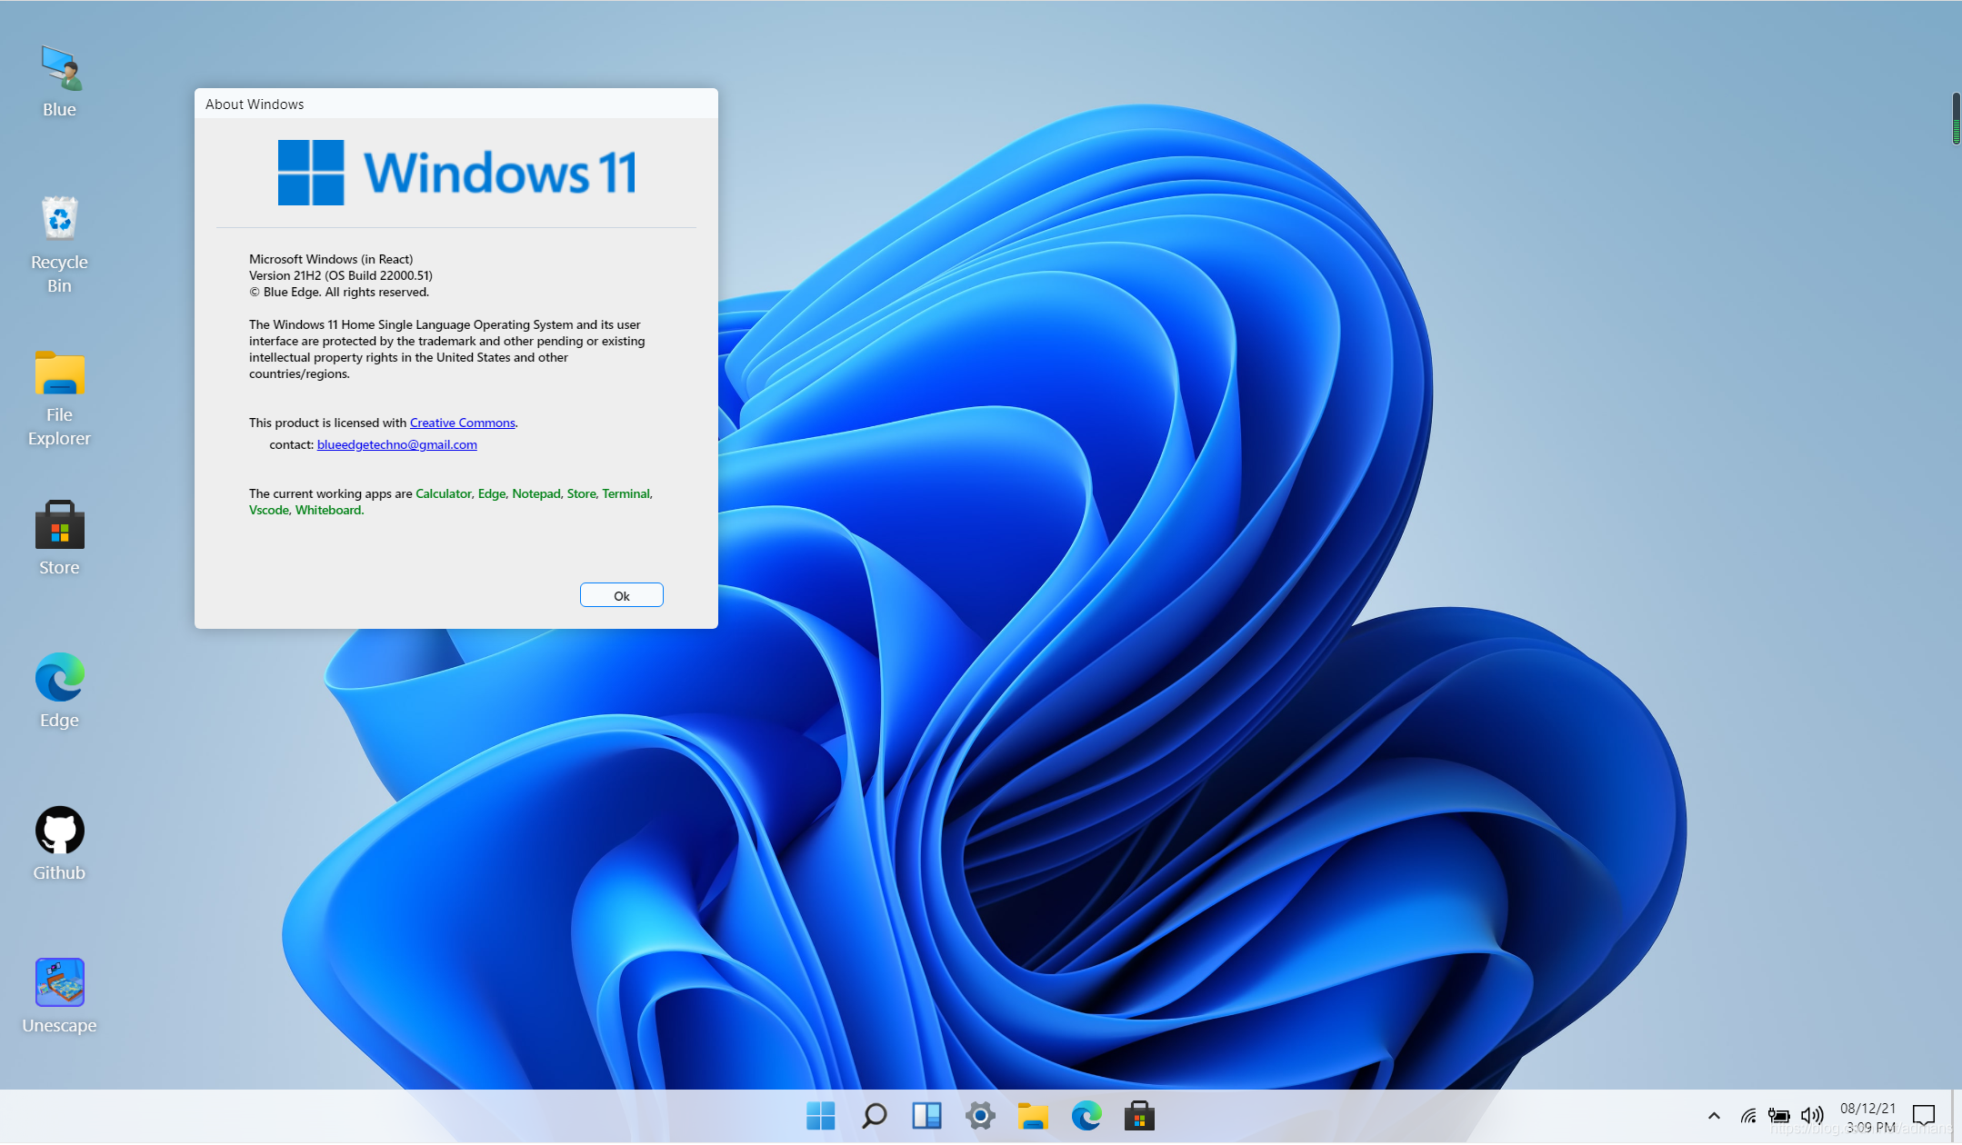The height and width of the screenshot is (1145, 1962).
Task: Launch Edge browser from the taskbar
Action: tap(1086, 1116)
